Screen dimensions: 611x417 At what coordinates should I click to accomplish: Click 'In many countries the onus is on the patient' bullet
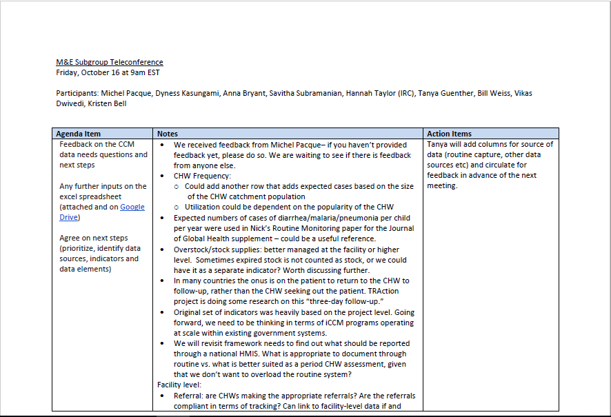click(292, 281)
